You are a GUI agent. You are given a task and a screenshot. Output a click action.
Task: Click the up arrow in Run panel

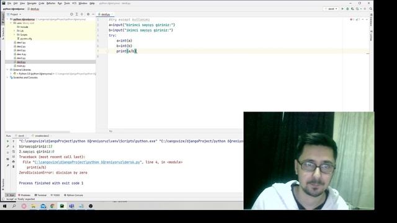pyautogui.click(x=14, y=141)
